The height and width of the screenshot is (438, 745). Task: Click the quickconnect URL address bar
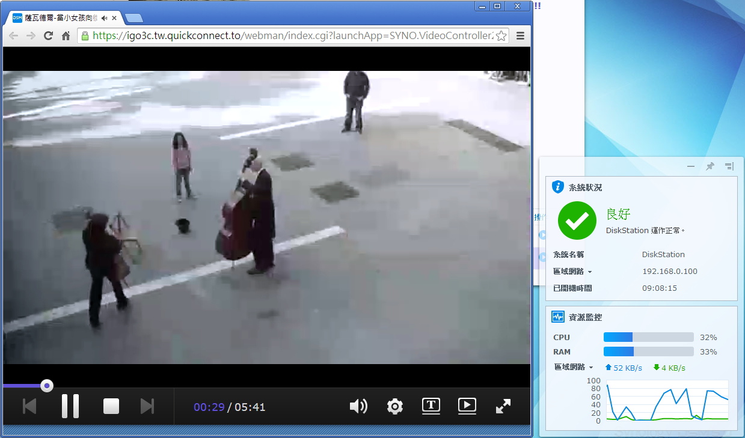(x=293, y=35)
